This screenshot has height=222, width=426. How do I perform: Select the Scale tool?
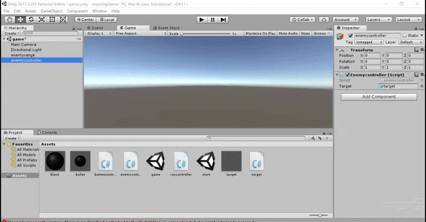tap(42, 20)
